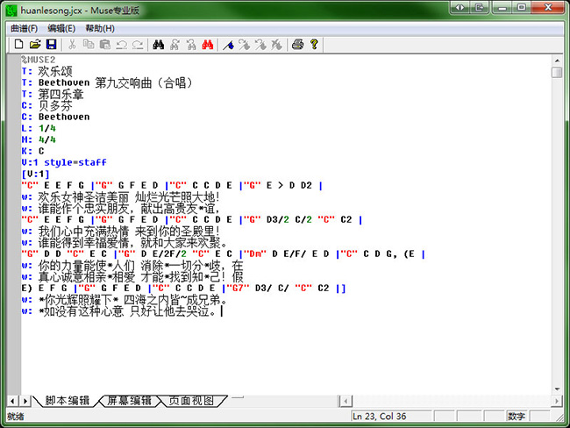Click the Cut scissors icon

(72, 45)
